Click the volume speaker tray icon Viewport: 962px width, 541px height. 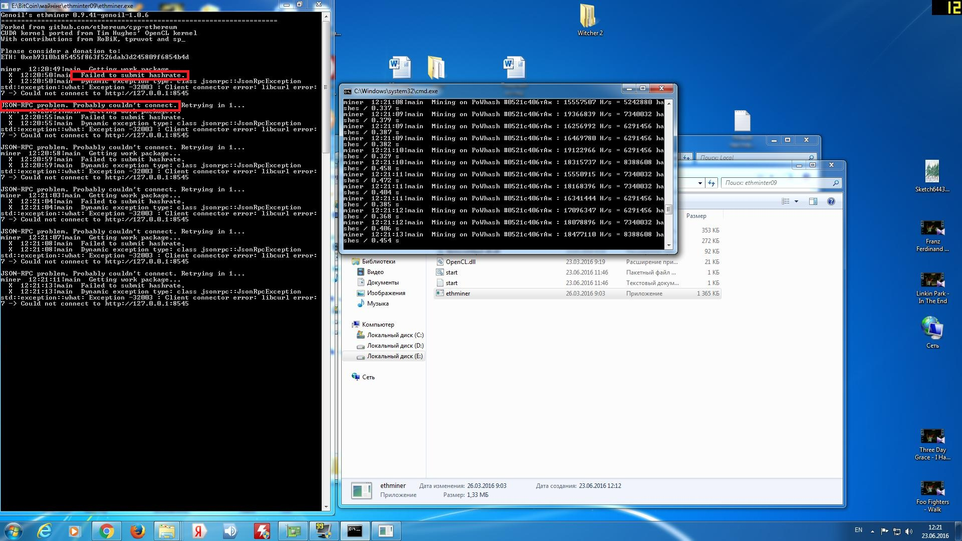909,531
